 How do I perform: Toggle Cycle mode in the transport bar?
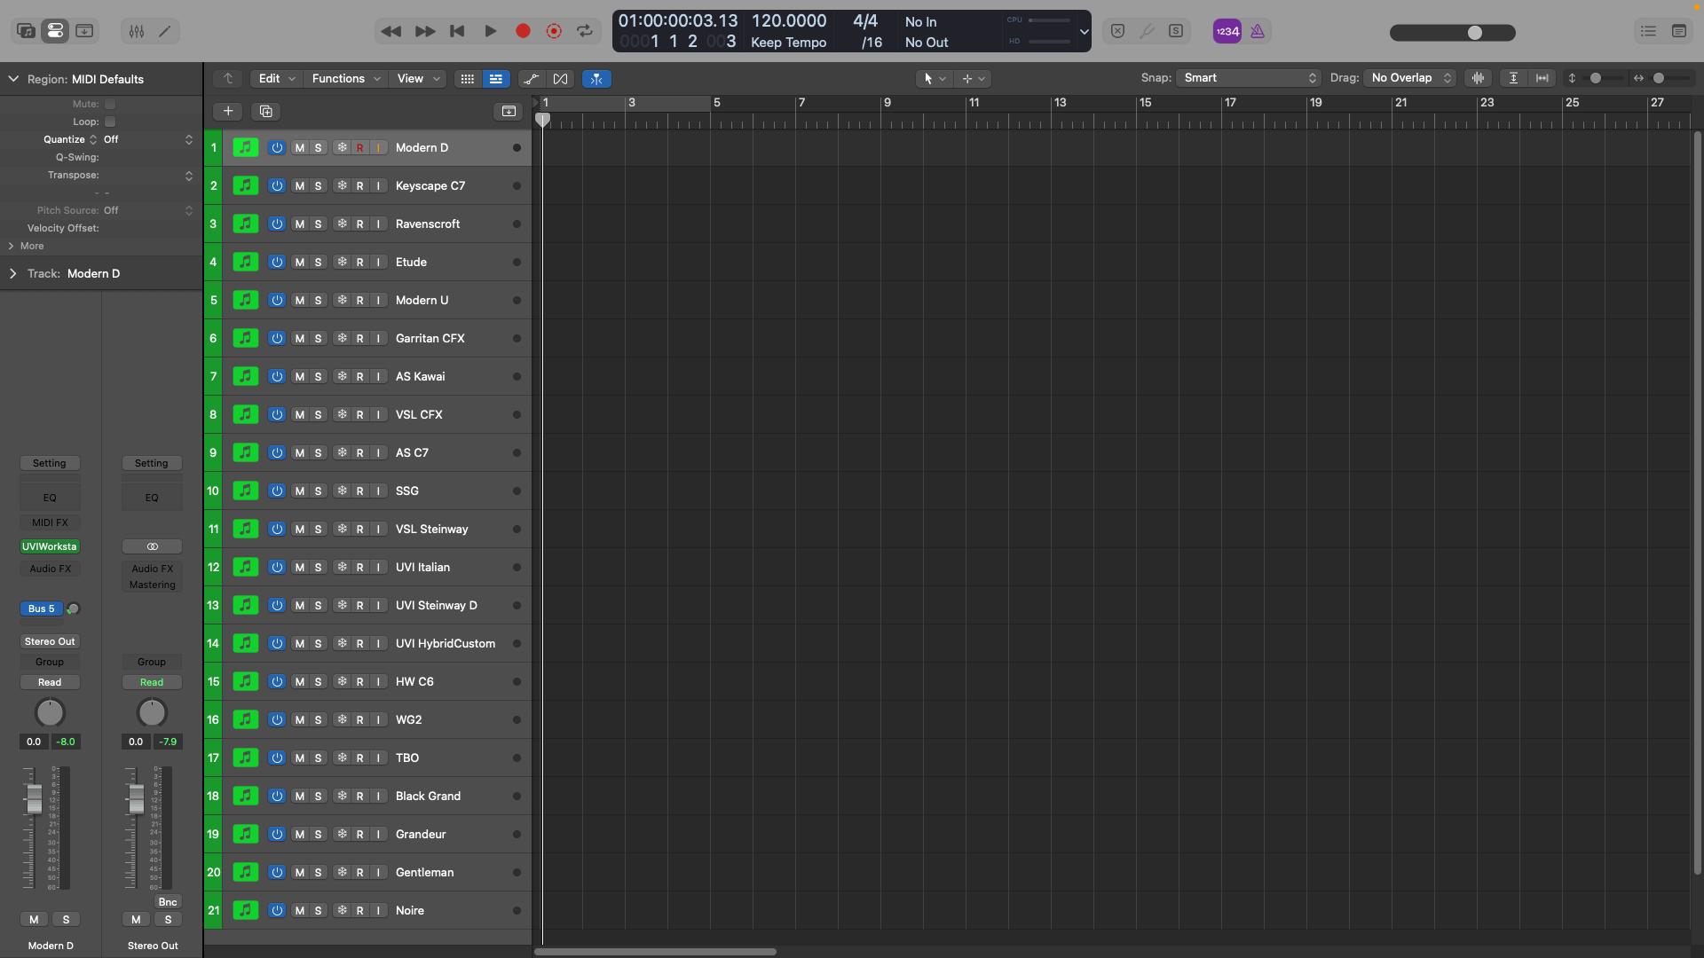[x=585, y=31]
